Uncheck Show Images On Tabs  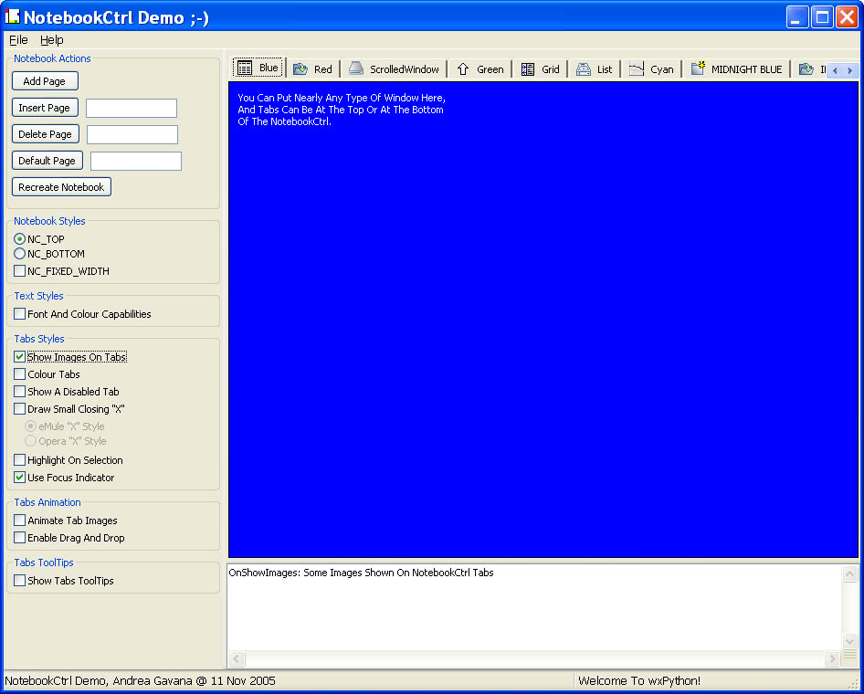click(x=20, y=357)
